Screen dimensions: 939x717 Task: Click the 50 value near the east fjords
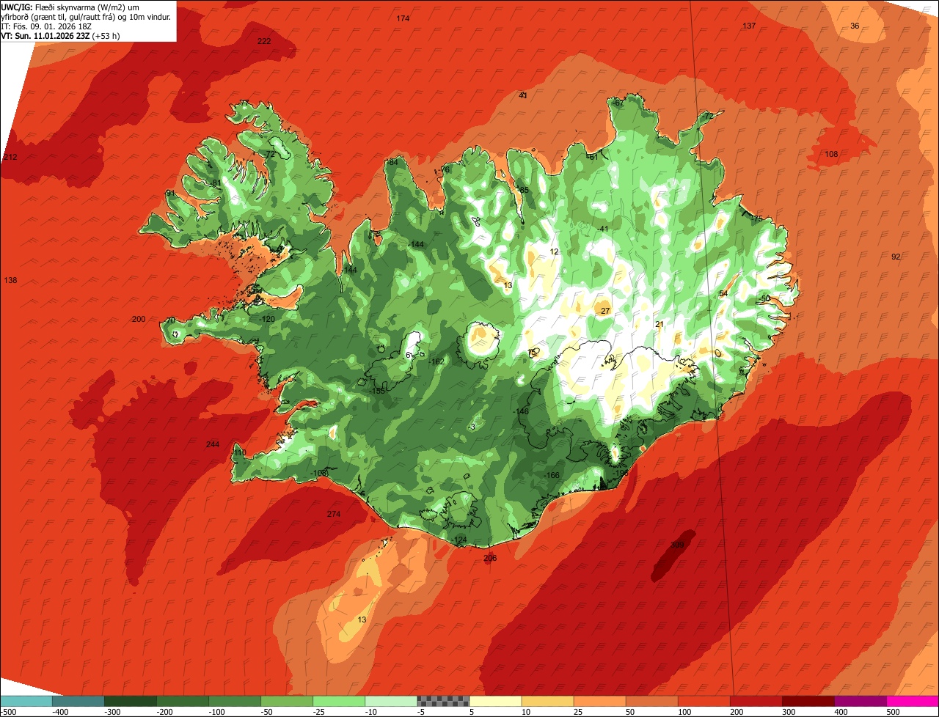766,298
